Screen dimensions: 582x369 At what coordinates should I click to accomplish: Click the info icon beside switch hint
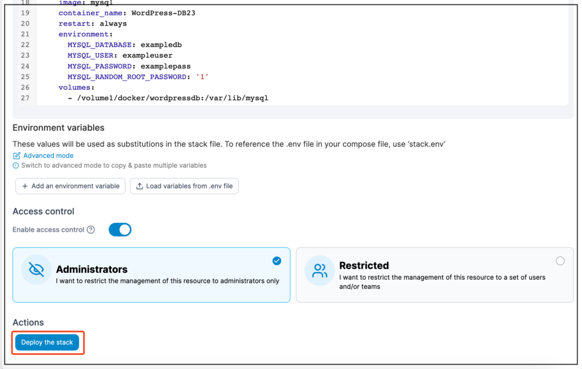(x=15, y=165)
